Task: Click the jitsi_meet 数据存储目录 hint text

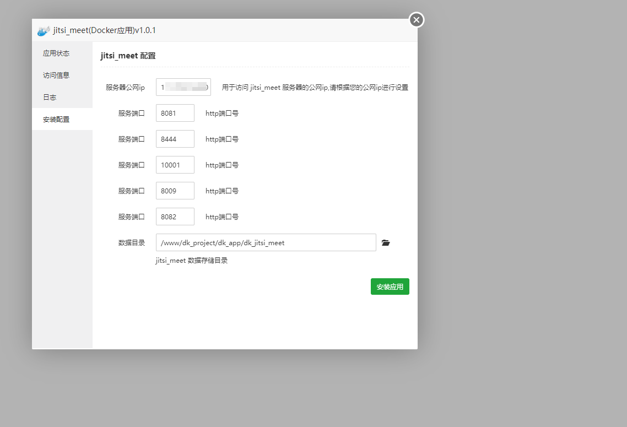Action: (192, 261)
